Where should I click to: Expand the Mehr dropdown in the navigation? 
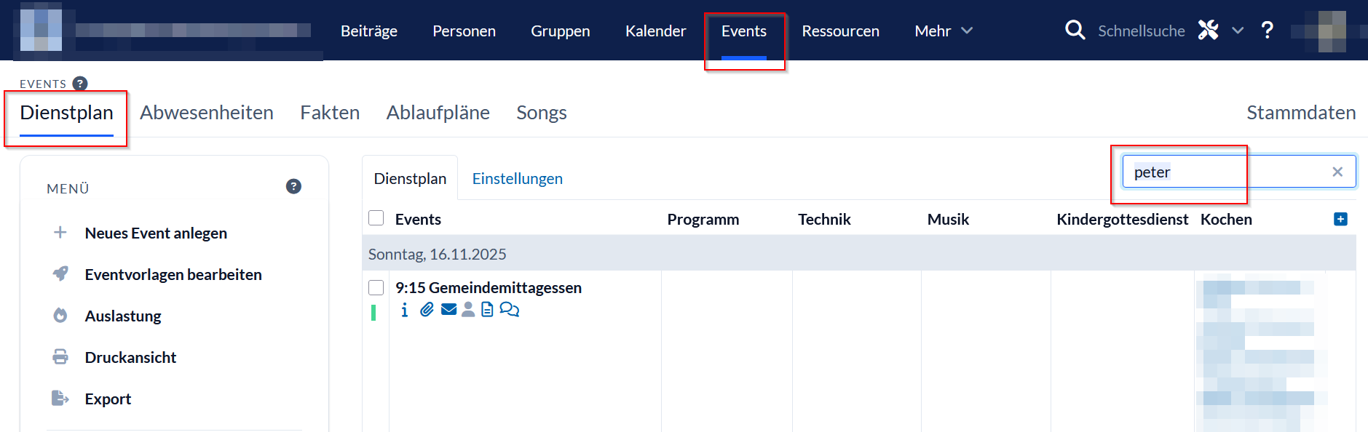[x=943, y=31]
